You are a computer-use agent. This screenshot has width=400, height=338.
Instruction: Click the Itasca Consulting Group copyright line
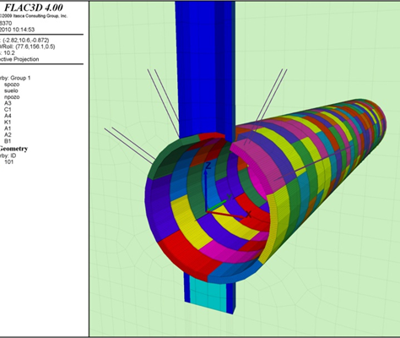34,16
